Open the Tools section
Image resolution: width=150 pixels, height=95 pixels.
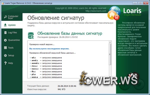pyautogui.click(x=12, y=48)
